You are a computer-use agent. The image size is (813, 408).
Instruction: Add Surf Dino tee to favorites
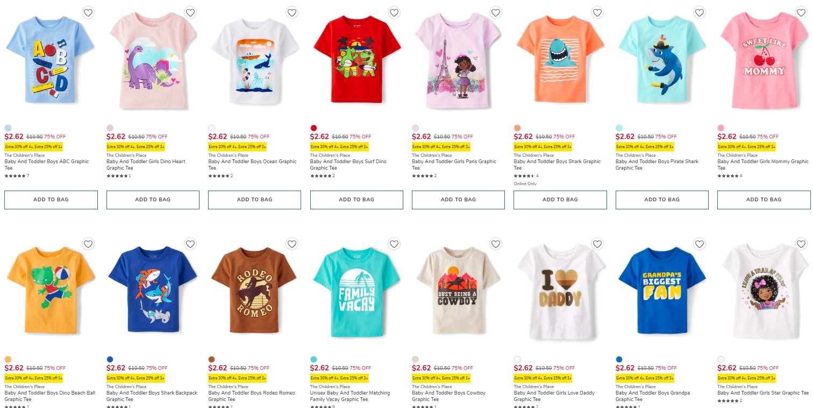tap(394, 12)
